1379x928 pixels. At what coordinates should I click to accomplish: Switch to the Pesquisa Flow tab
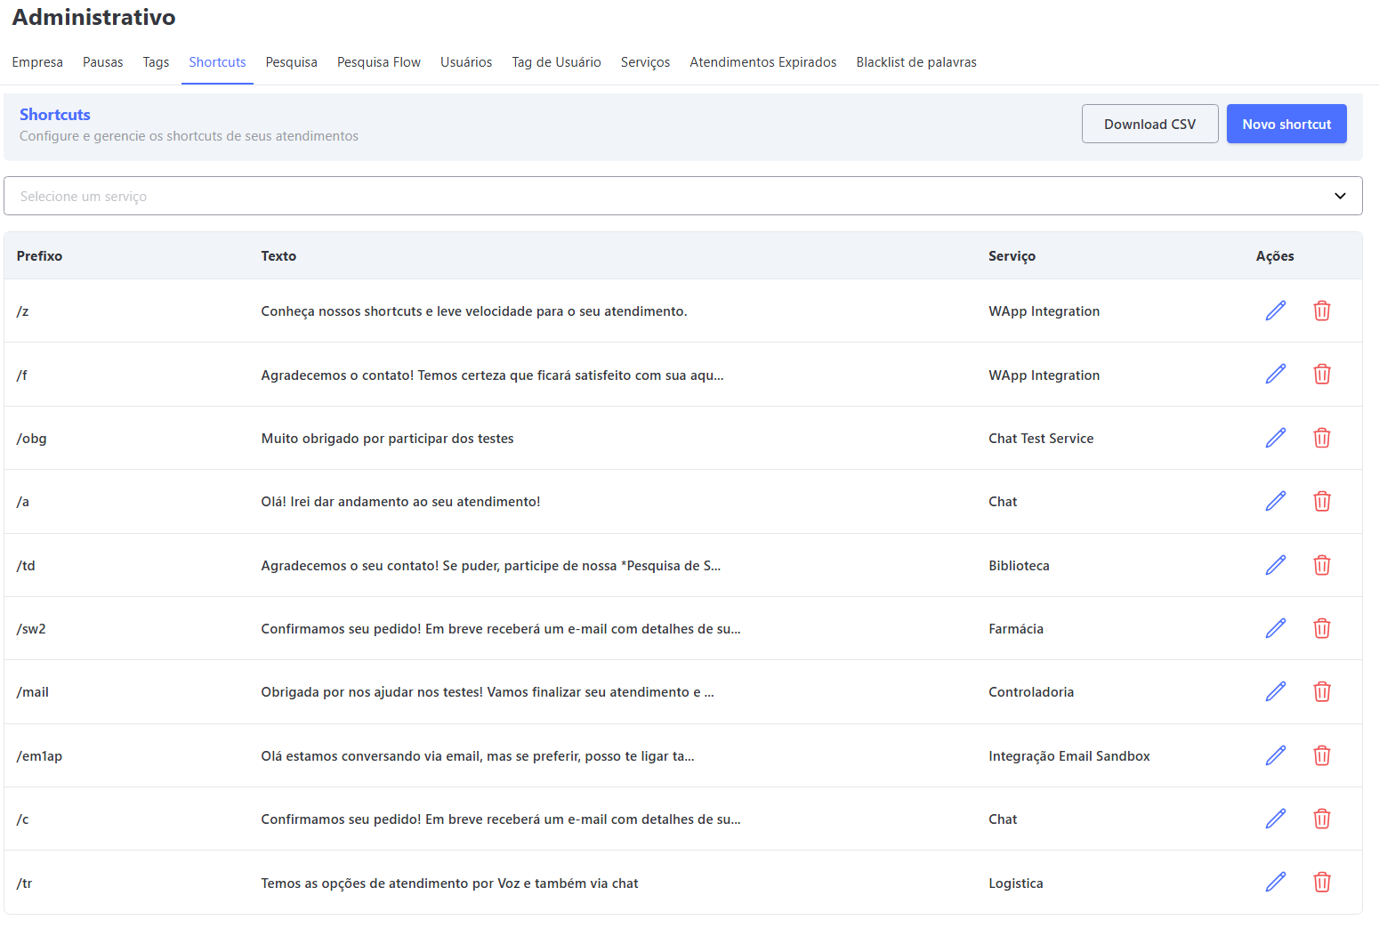click(379, 62)
